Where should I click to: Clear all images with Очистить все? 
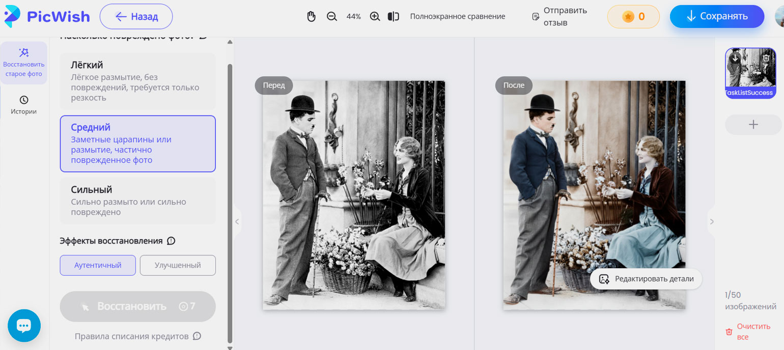pyautogui.click(x=748, y=332)
